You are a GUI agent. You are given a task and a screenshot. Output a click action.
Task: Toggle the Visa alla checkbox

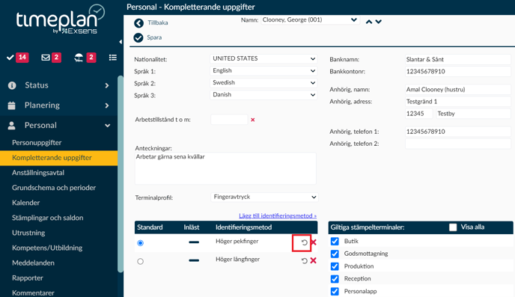click(453, 227)
